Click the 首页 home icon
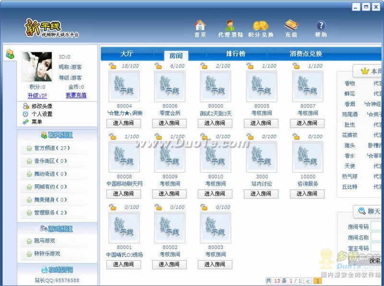The width and height of the screenshot is (384, 286). (x=200, y=25)
